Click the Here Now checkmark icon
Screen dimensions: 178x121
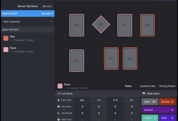pyautogui.click(x=58, y=107)
